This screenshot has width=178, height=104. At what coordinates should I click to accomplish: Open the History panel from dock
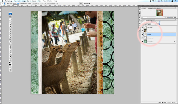point(140,9)
